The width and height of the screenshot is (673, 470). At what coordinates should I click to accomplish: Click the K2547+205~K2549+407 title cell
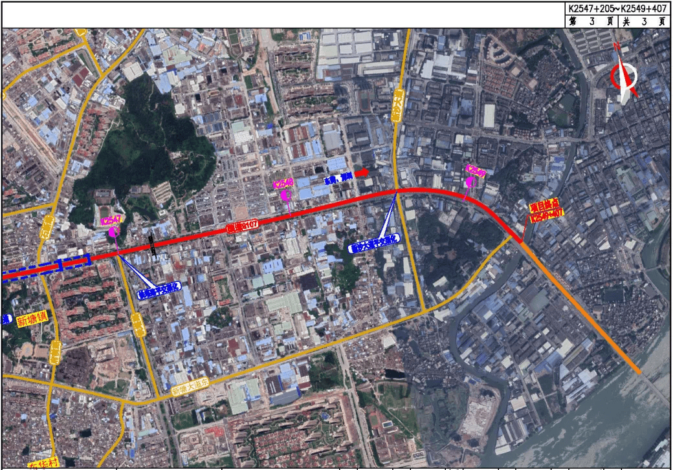(616, 9)
